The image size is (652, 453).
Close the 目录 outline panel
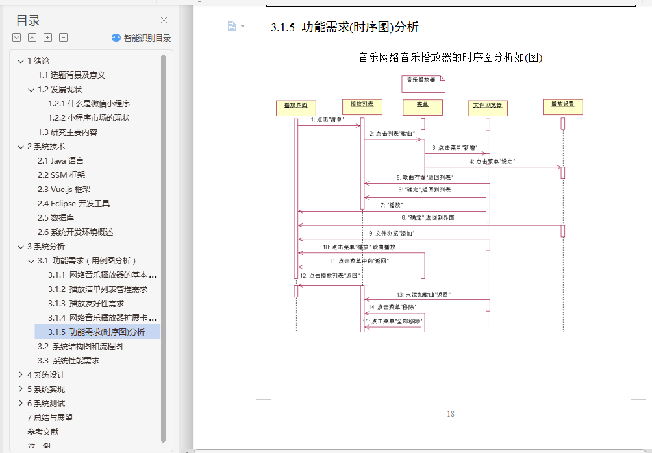pyautogui.click(x=164, y=20)
